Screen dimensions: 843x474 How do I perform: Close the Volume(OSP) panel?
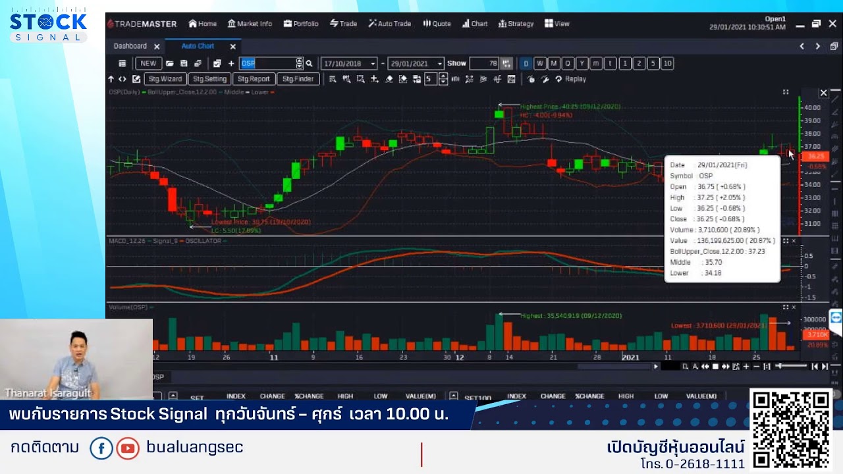click(x=794, y=307)
